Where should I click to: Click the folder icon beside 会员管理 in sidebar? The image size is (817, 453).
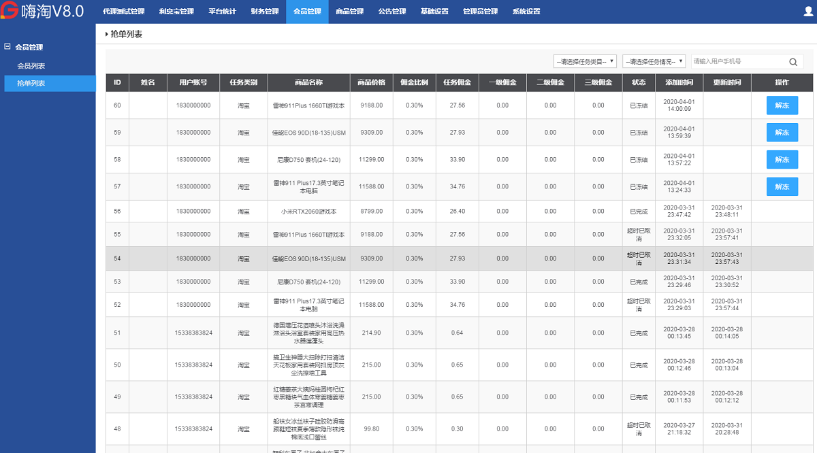click(x=8, y=47)
